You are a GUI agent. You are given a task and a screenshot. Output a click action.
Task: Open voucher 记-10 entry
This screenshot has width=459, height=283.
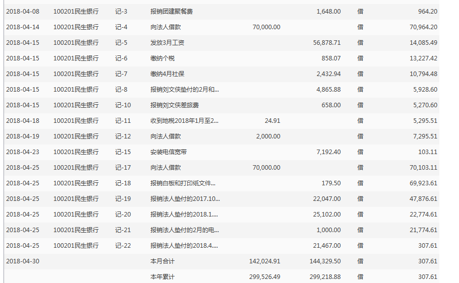[x=123, y=105]
